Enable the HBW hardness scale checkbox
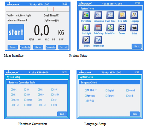Screen dimensions: 146x127 click(52, 90)
